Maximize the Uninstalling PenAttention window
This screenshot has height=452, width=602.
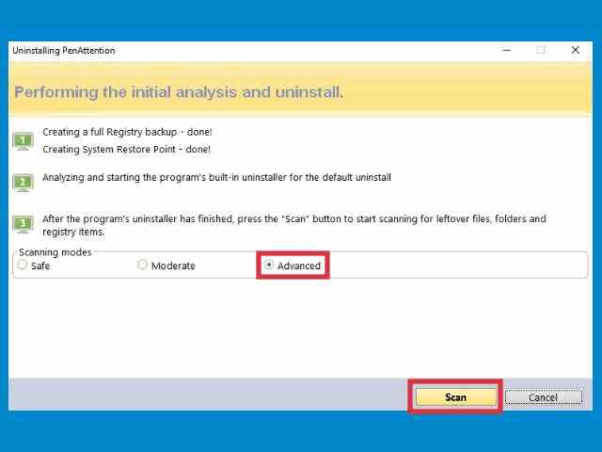pos(541,50)
